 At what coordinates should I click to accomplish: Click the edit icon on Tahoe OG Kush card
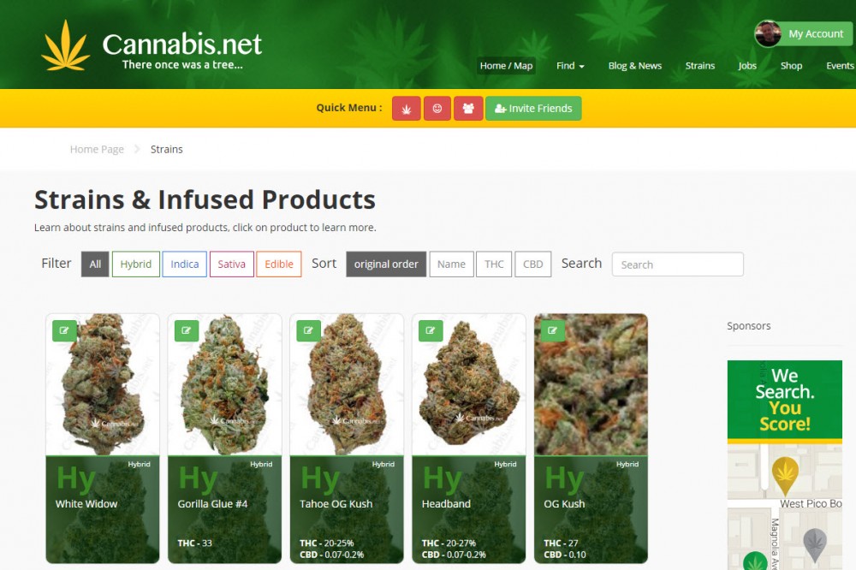(308, 330)
